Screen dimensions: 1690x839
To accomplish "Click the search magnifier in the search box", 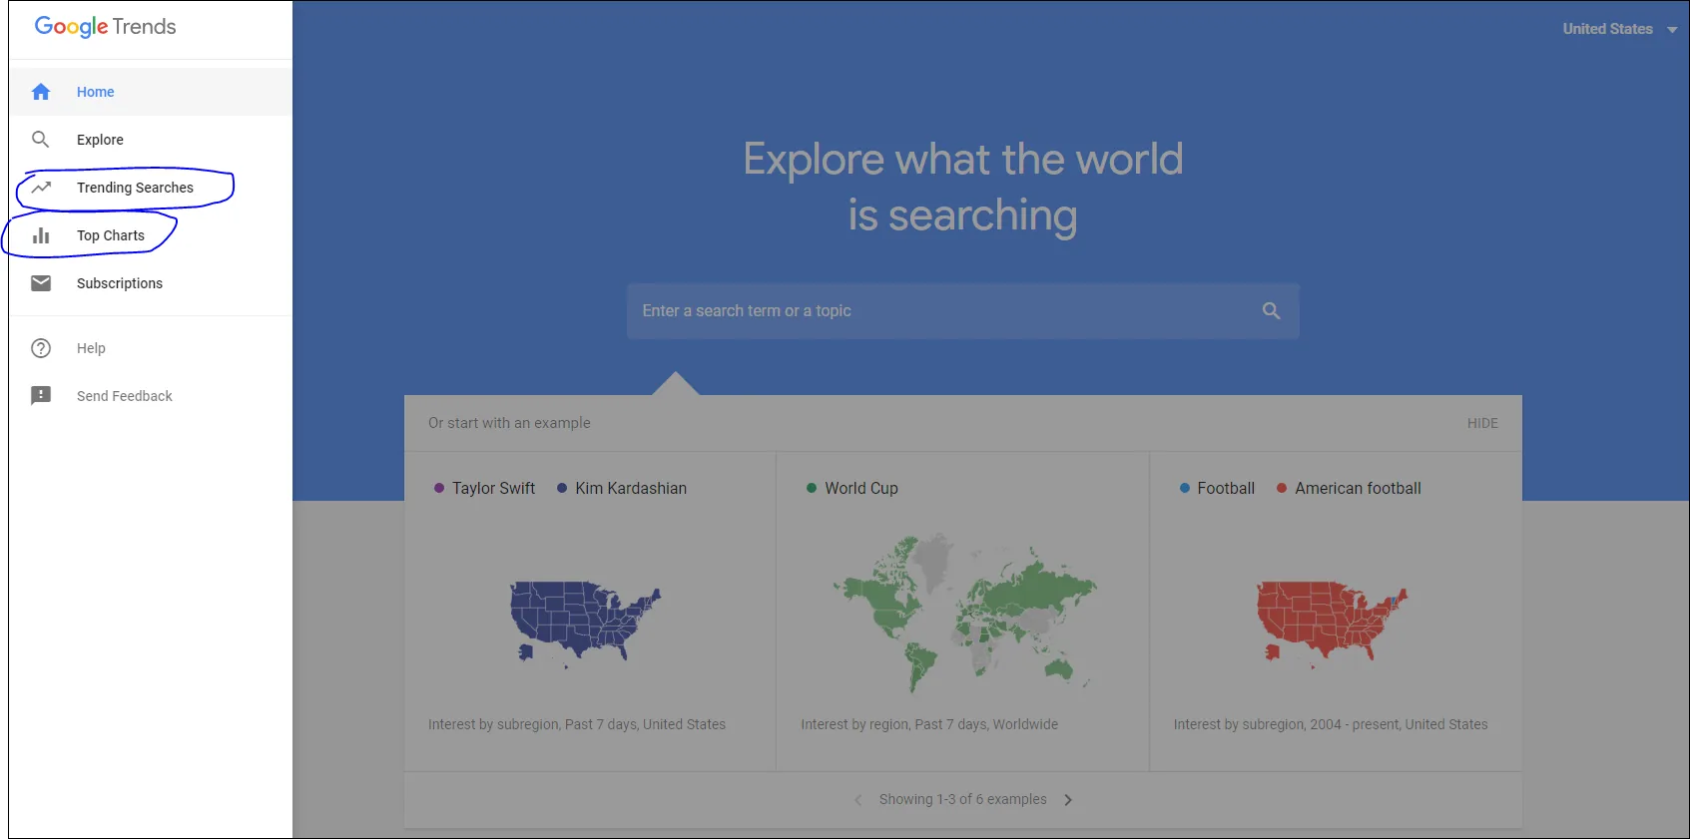I will (x=1271, y=311).
